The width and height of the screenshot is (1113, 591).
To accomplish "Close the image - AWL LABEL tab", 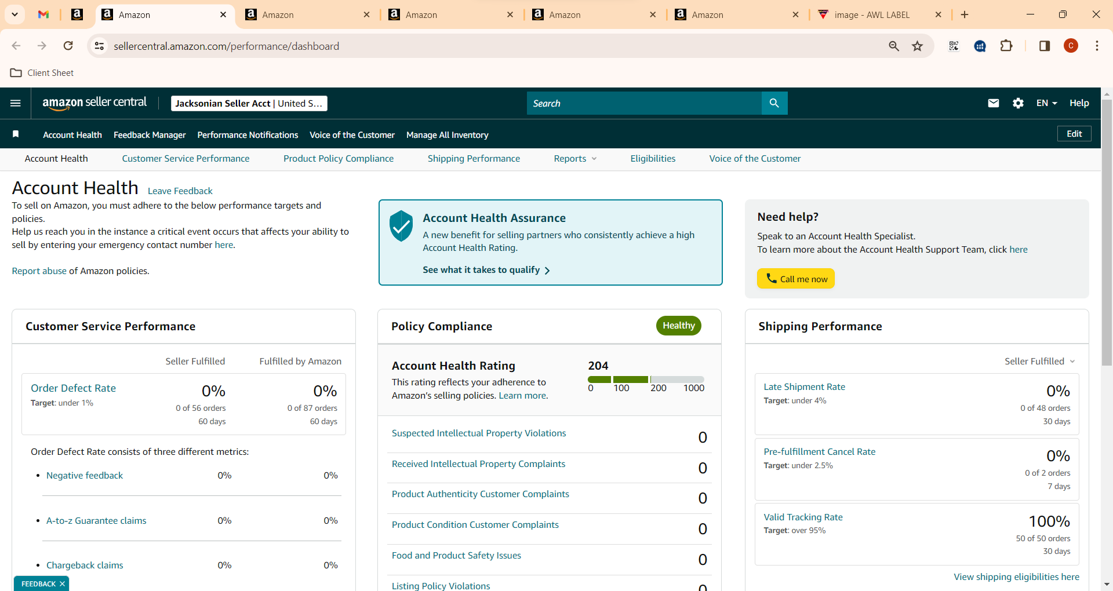I will click(x=939, y=14).
